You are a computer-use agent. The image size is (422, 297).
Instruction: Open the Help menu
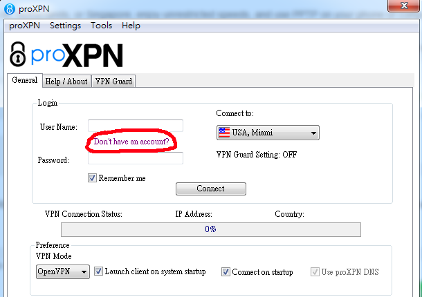pyautogui.click(x=131, y=26)
